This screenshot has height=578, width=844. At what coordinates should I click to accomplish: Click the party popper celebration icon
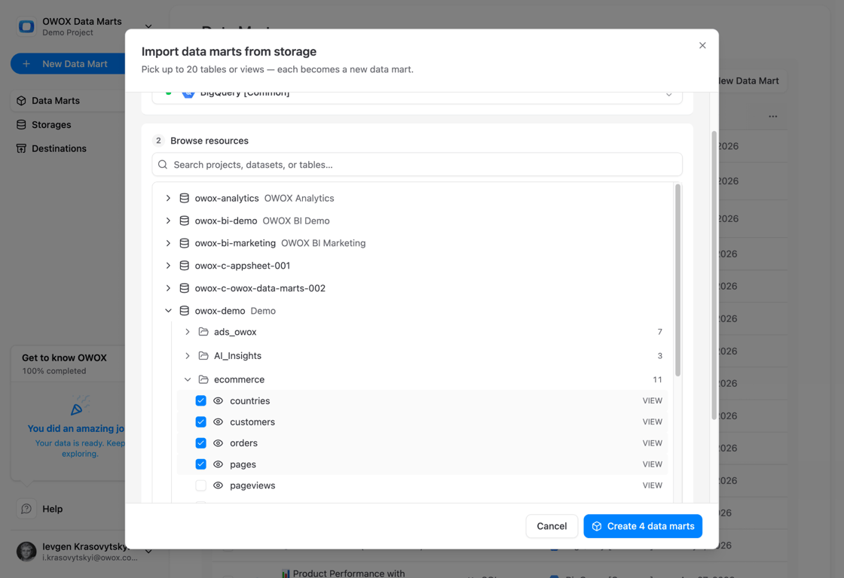pyautogui.click(x=80, y=406)
